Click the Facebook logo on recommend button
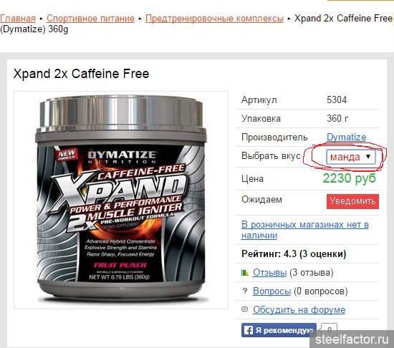 249,330
